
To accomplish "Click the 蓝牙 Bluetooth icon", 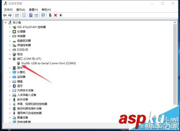I will [14, 86].
